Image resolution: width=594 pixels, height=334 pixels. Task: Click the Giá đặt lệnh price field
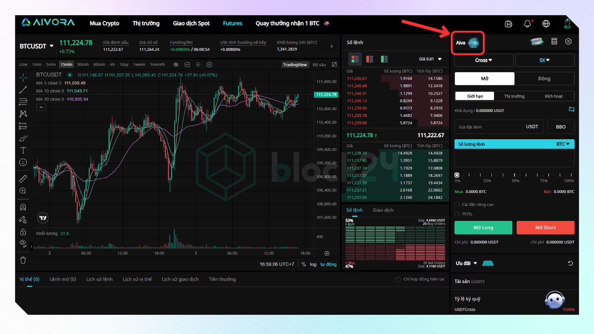point(499,127)
